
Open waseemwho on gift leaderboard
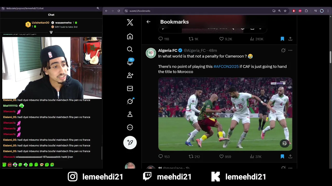tap(63, 23)
